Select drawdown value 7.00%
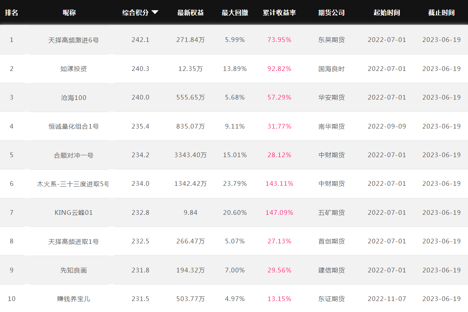 pos(235,270)
